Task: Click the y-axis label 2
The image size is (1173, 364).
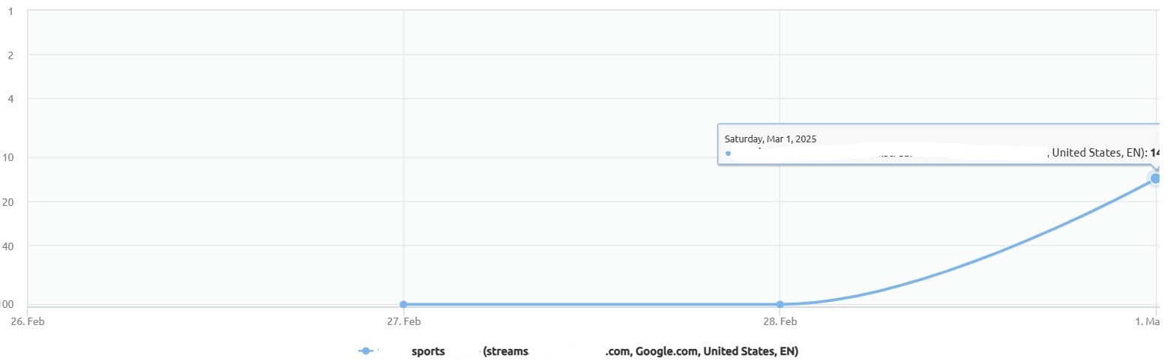Action: [x=10, y=55]
